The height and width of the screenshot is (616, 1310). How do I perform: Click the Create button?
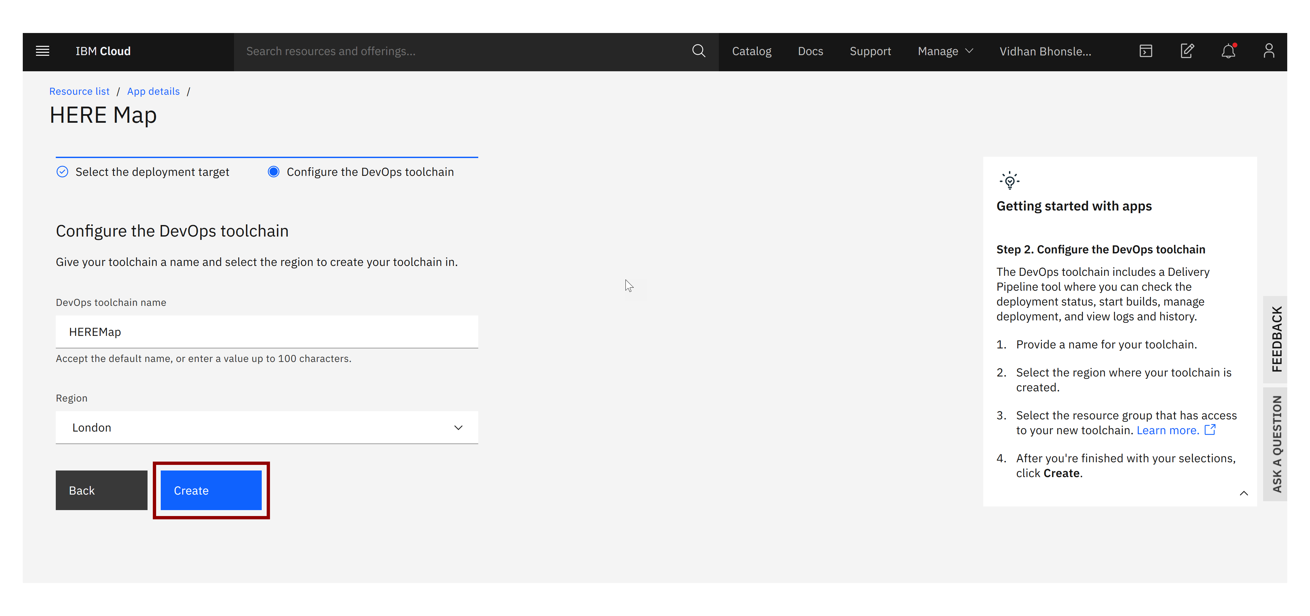(211, 490)
